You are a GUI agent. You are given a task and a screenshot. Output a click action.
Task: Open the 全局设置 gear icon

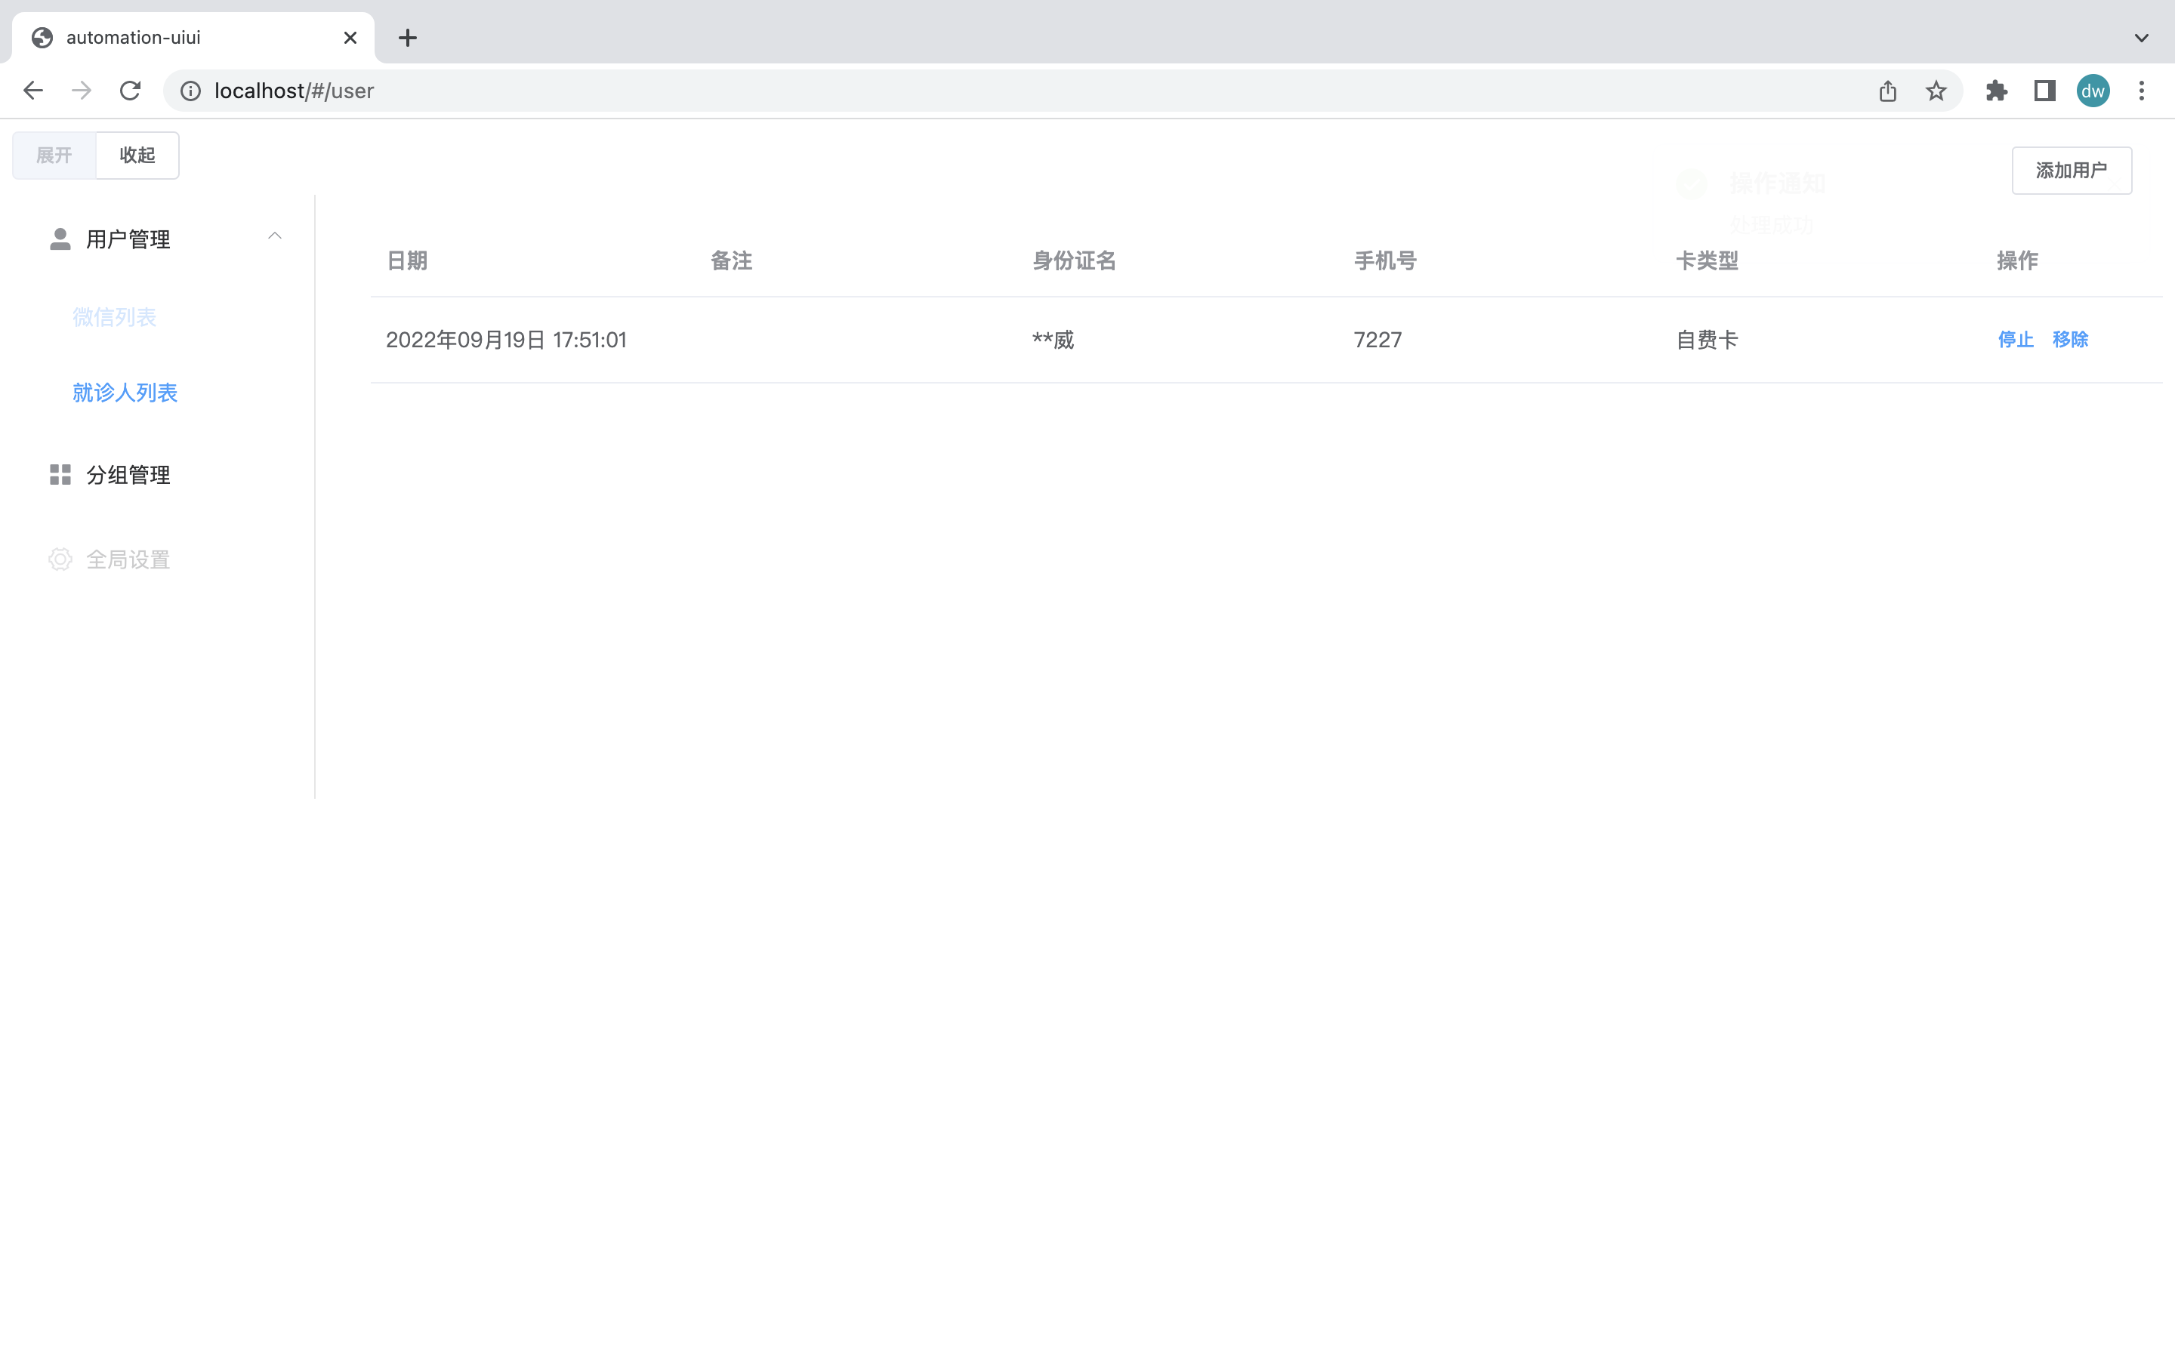[x=60, y=558]
